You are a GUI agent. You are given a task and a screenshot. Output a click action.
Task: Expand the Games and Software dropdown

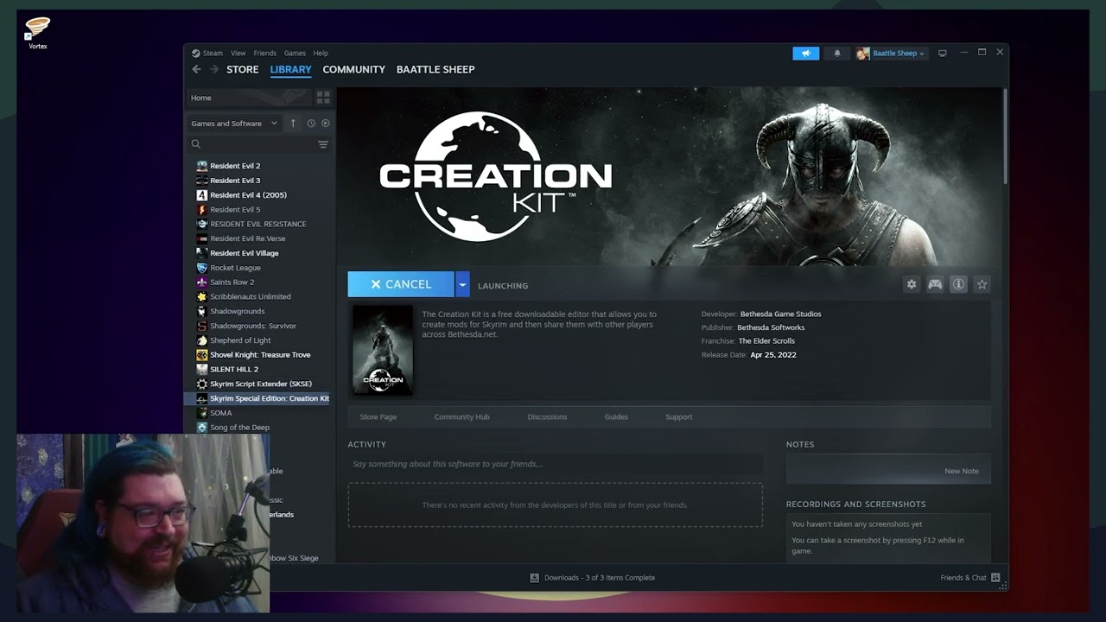(234, 124)
